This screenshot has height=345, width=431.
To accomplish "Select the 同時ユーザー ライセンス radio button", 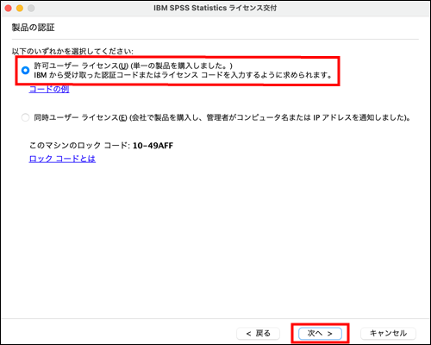I will [x=25, y=117].
